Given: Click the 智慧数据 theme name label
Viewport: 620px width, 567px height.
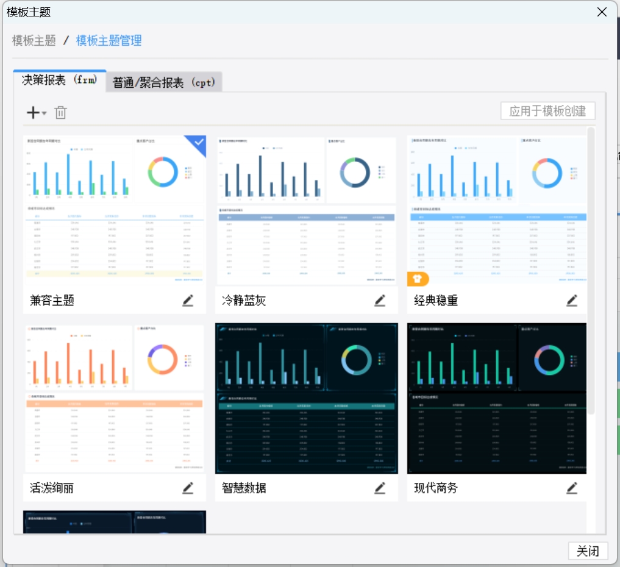Looking at the screenshot, I should (x=244, y=488).
